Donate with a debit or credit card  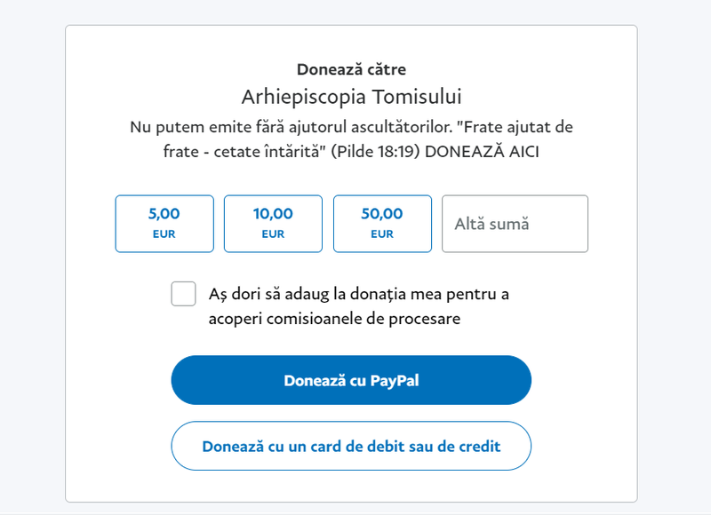coord(351,446)
